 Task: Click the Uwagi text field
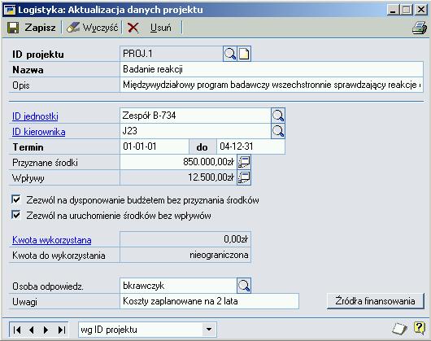[209, 301]
